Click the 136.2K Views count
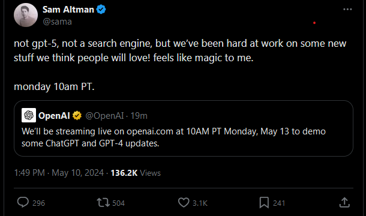The image size is (366, 216). (136, 173)
